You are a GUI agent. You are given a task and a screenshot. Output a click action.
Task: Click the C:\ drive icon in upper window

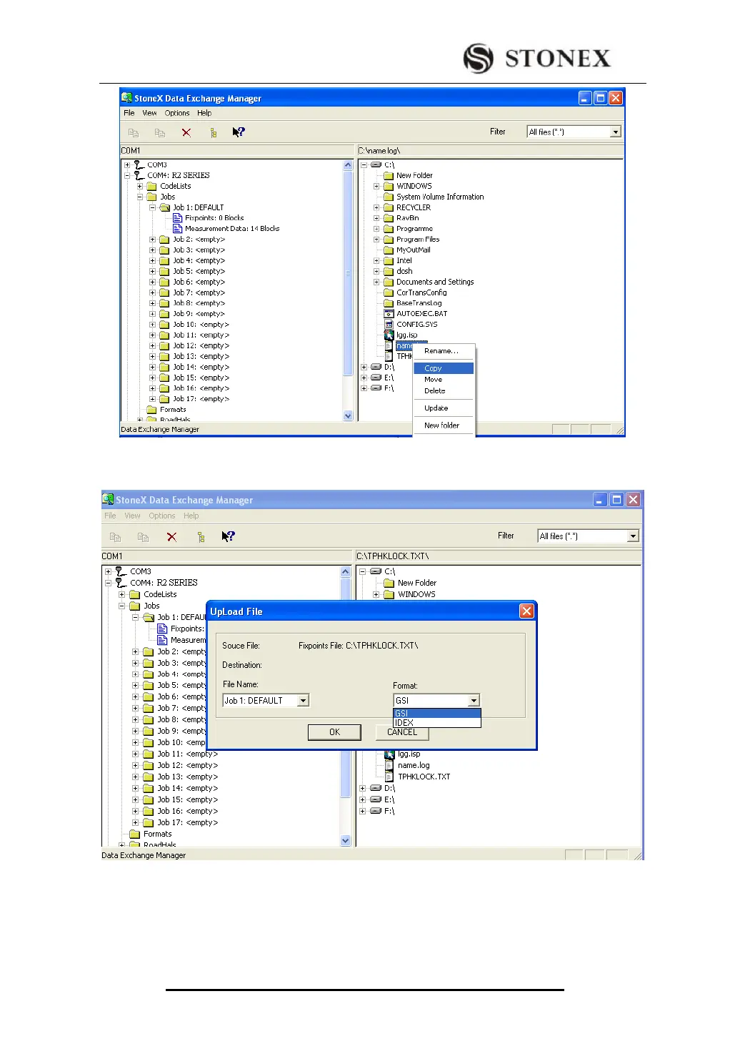point(376,164)
